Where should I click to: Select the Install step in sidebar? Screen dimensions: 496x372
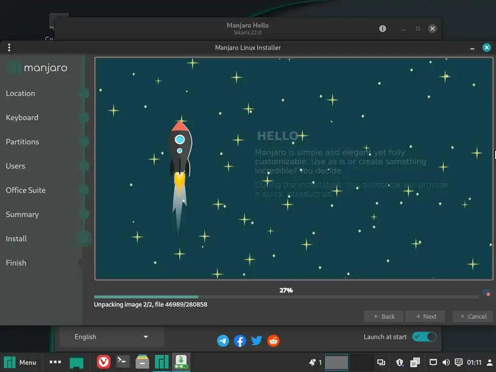click(16, 238)
